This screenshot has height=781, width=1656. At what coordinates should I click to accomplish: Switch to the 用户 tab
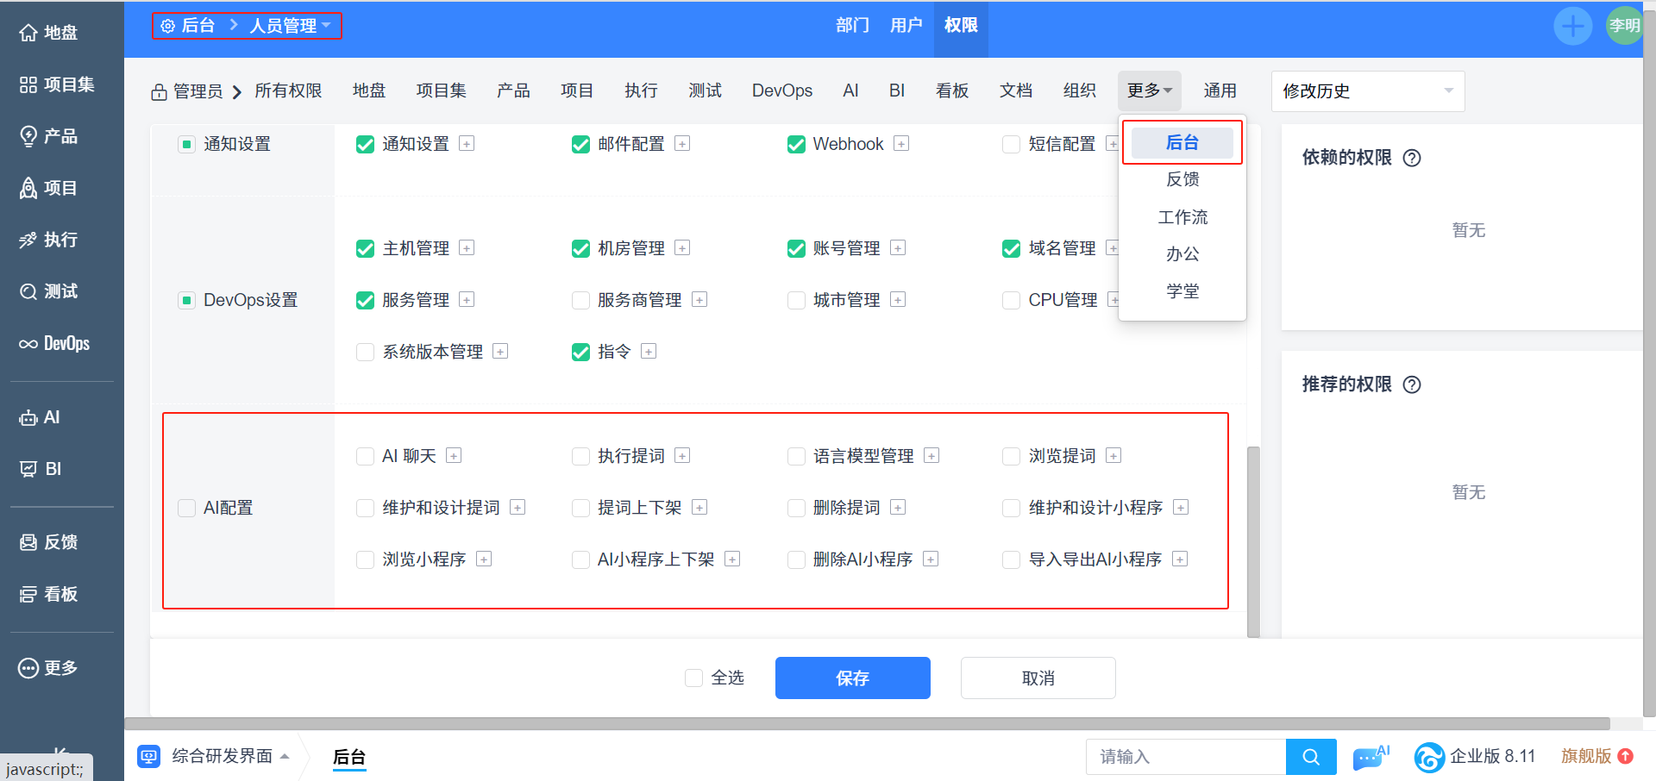[906, 26]
